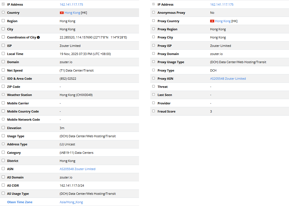Screen dimensions: 289x206
Task: Open the Olson Time Zone label link
Action: [20, 202]
